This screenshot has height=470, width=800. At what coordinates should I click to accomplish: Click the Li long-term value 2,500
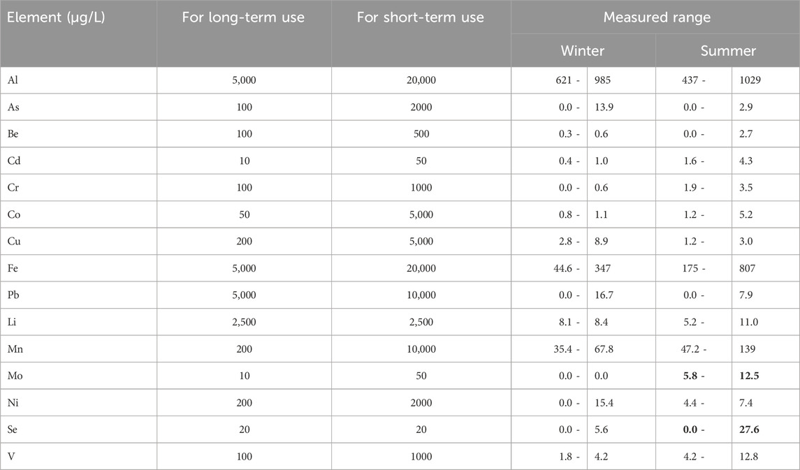(245, 322)
